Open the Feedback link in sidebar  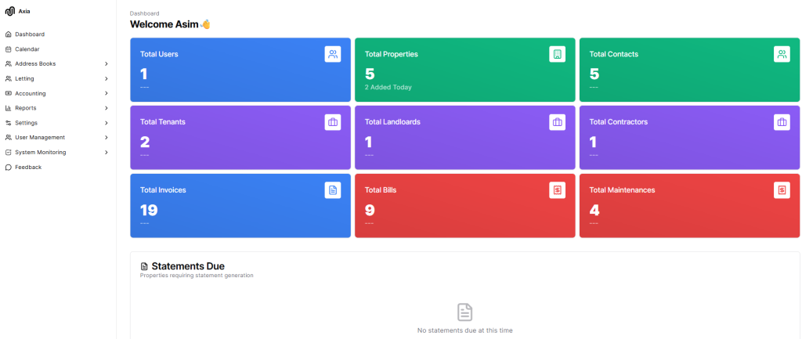(x=28, y=168)
